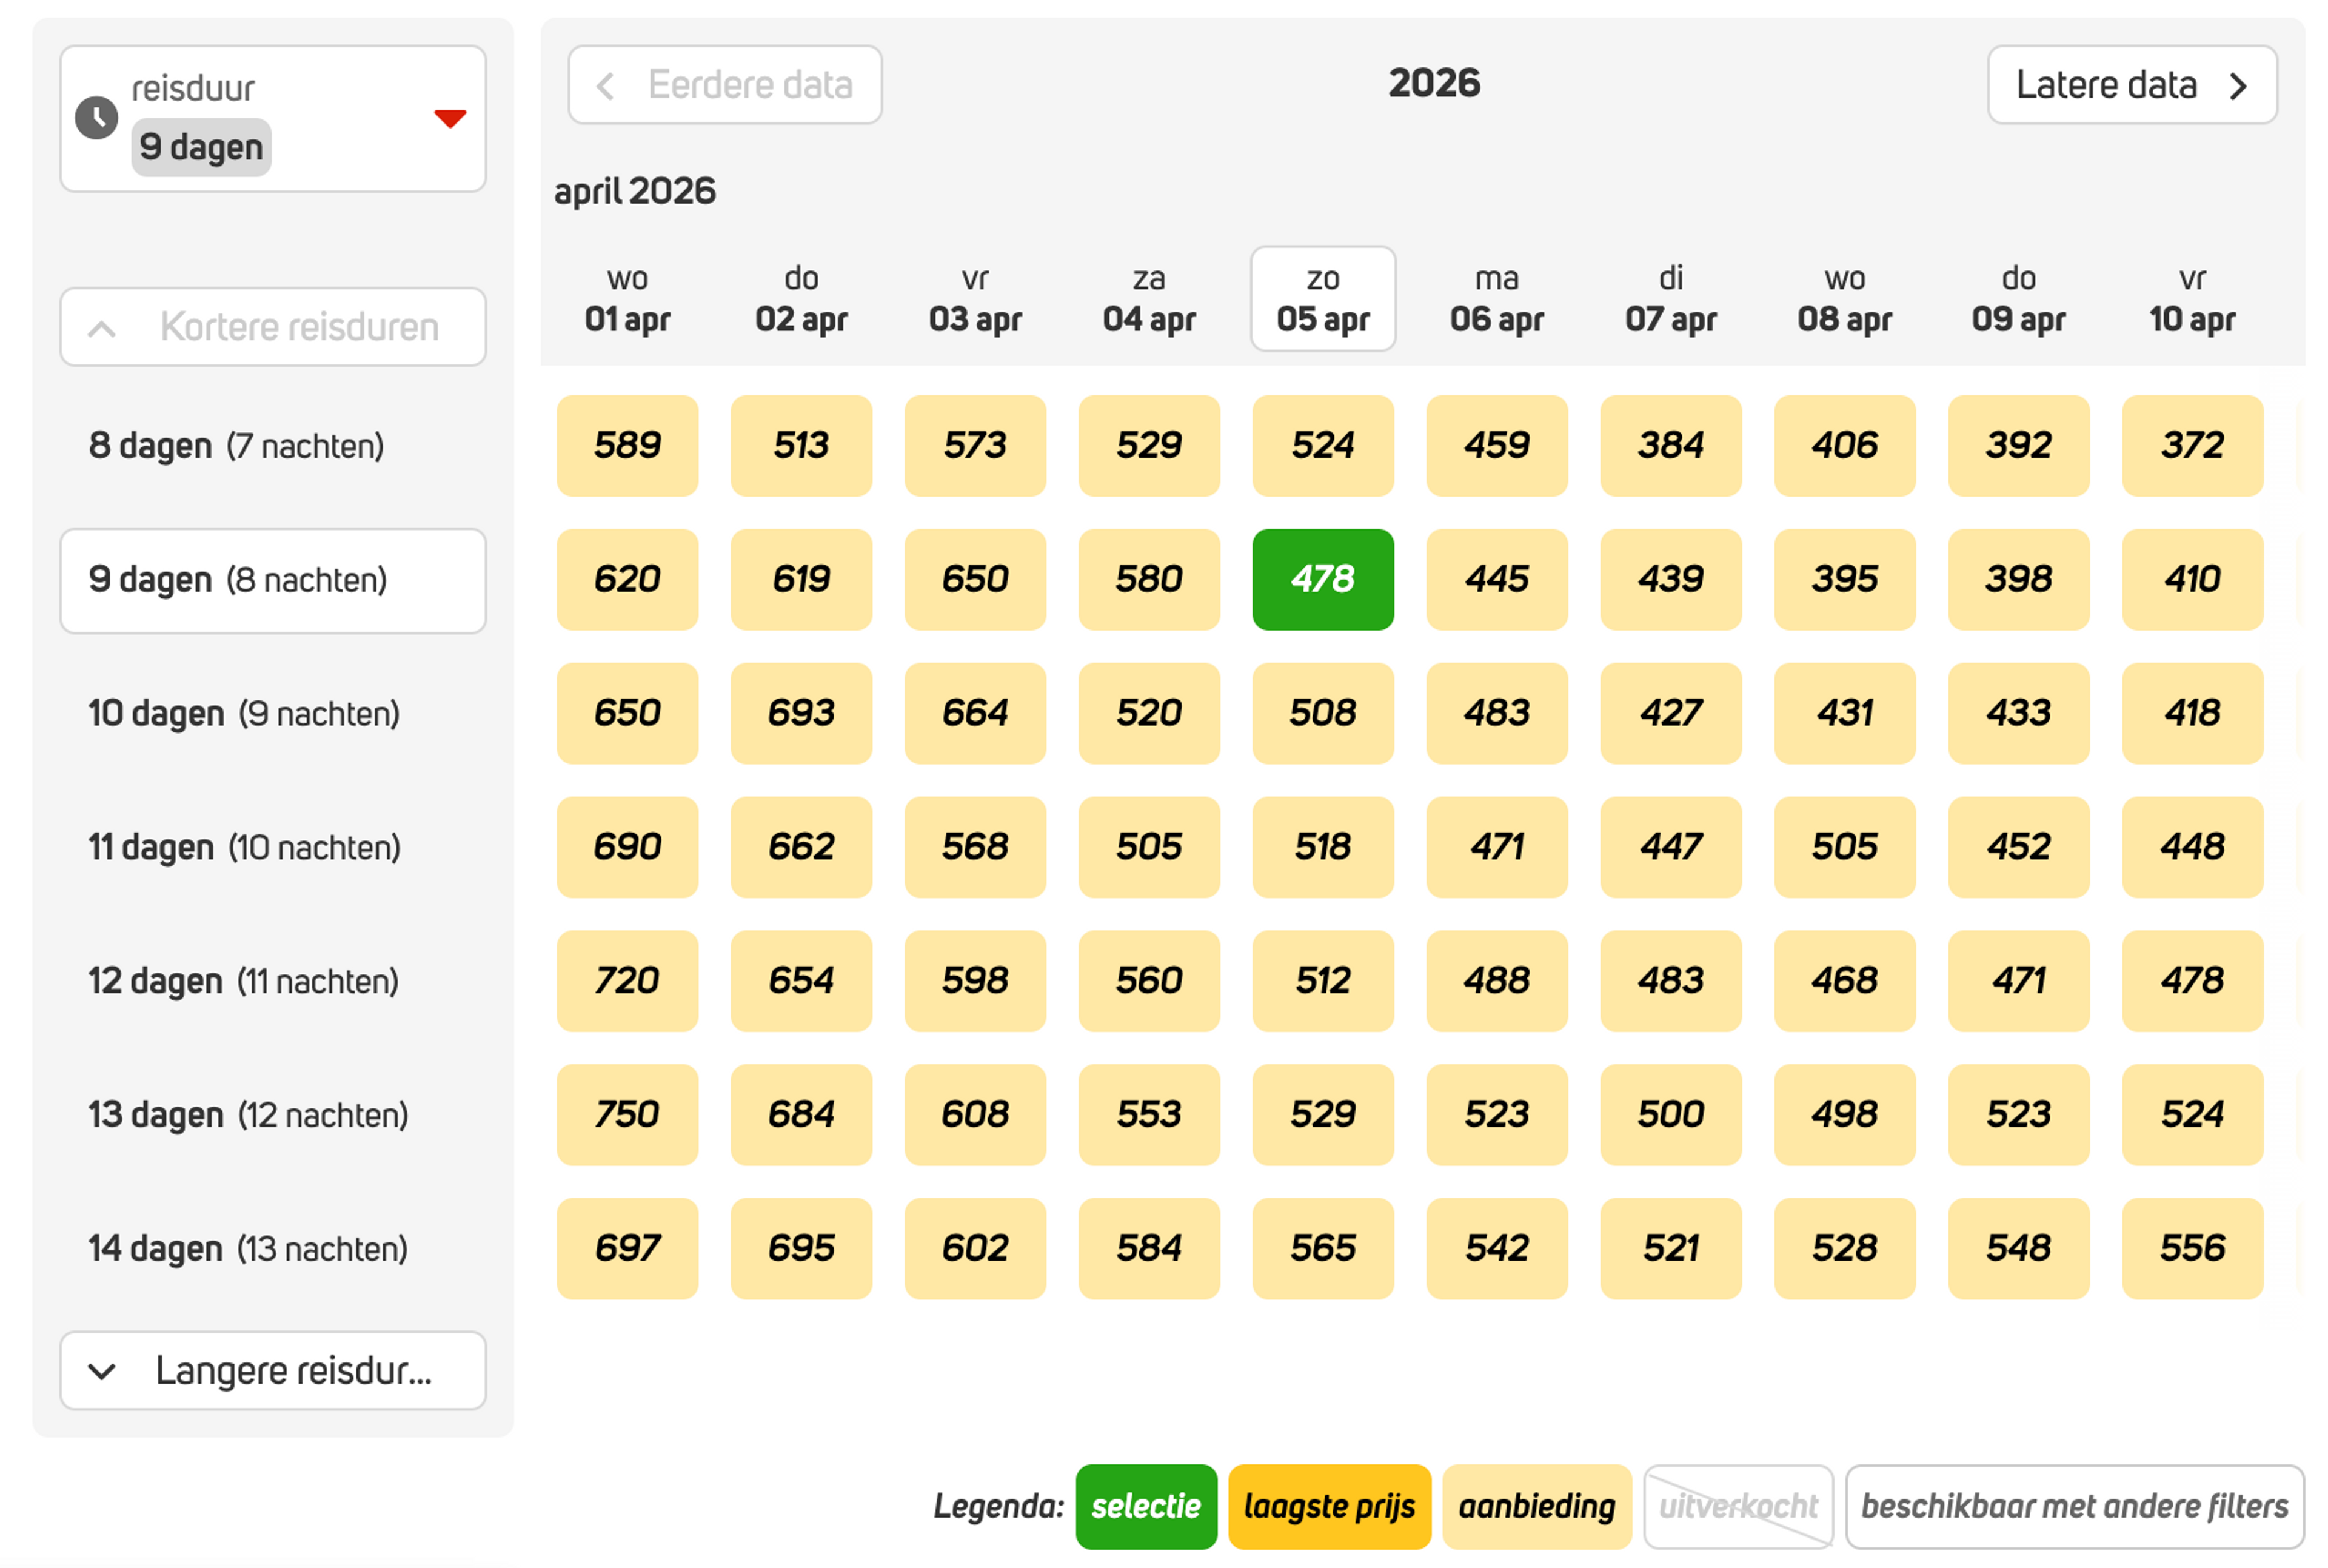Pick price 384 for 07 apr
The width and height of the screenshot is (2328, 1568).
click(x=1670, y=446)
